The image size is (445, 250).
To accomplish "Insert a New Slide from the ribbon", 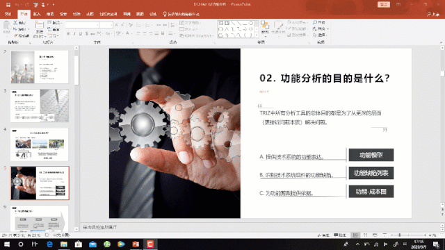I will 39,28.
